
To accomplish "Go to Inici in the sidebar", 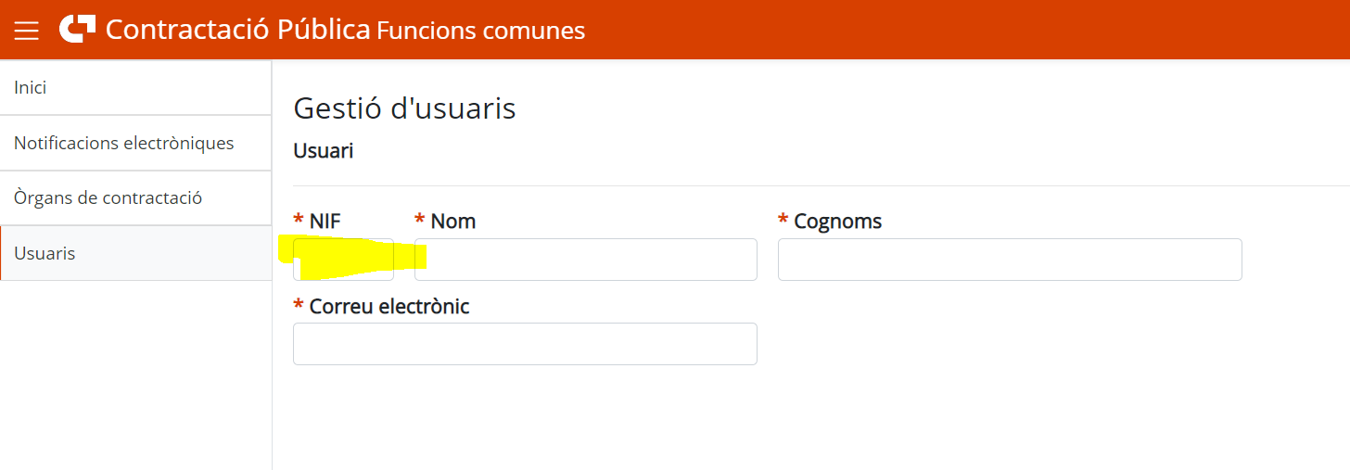I will pos(135,88).
